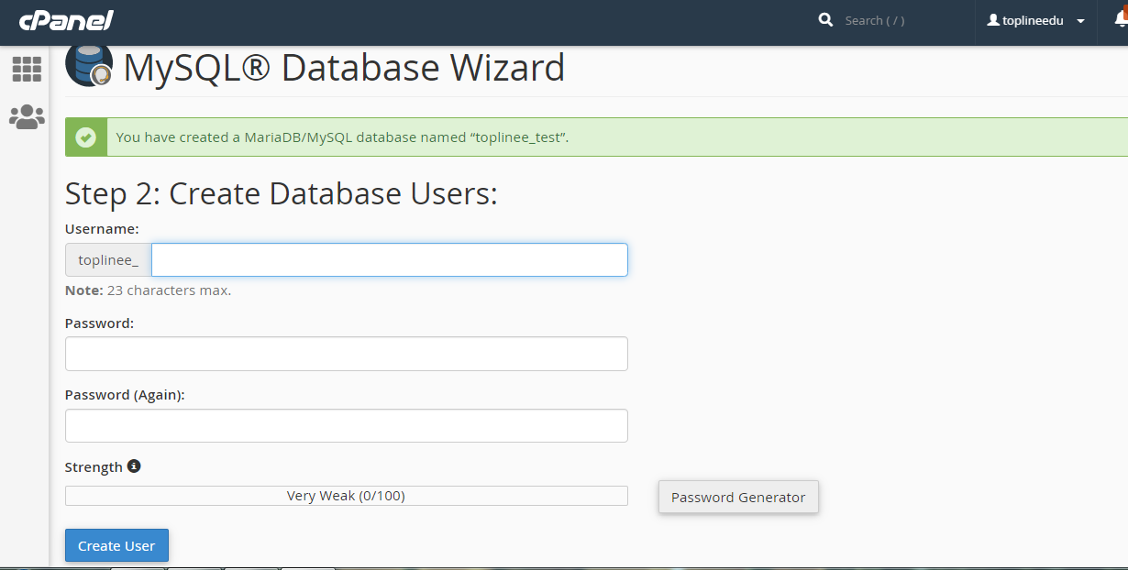1128x570 pixels.
Task: Click the 23 characters max note
Action: [148, 290]
